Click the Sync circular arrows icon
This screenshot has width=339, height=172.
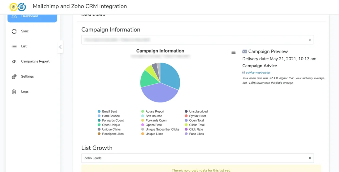[14, 31]
